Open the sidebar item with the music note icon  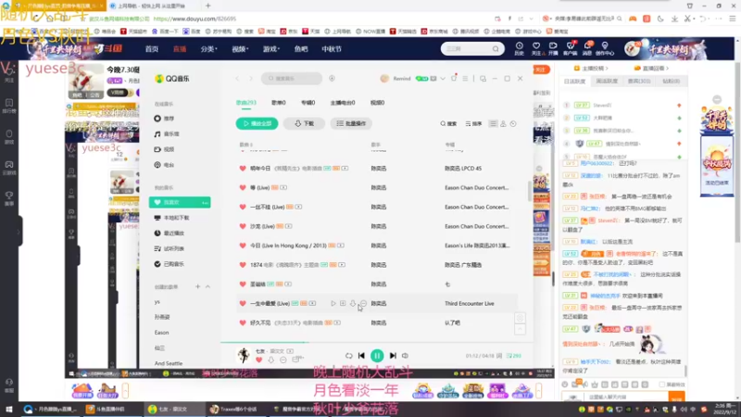click(167, 133)
